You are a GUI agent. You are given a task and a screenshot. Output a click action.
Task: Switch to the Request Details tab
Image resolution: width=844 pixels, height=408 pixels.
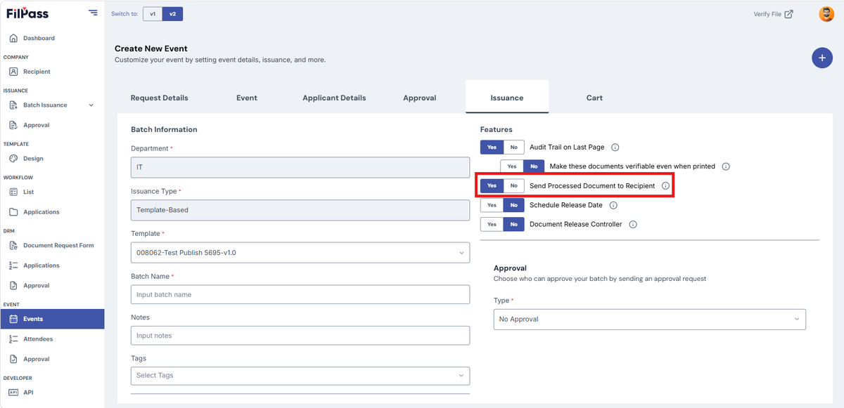[160, 98]
